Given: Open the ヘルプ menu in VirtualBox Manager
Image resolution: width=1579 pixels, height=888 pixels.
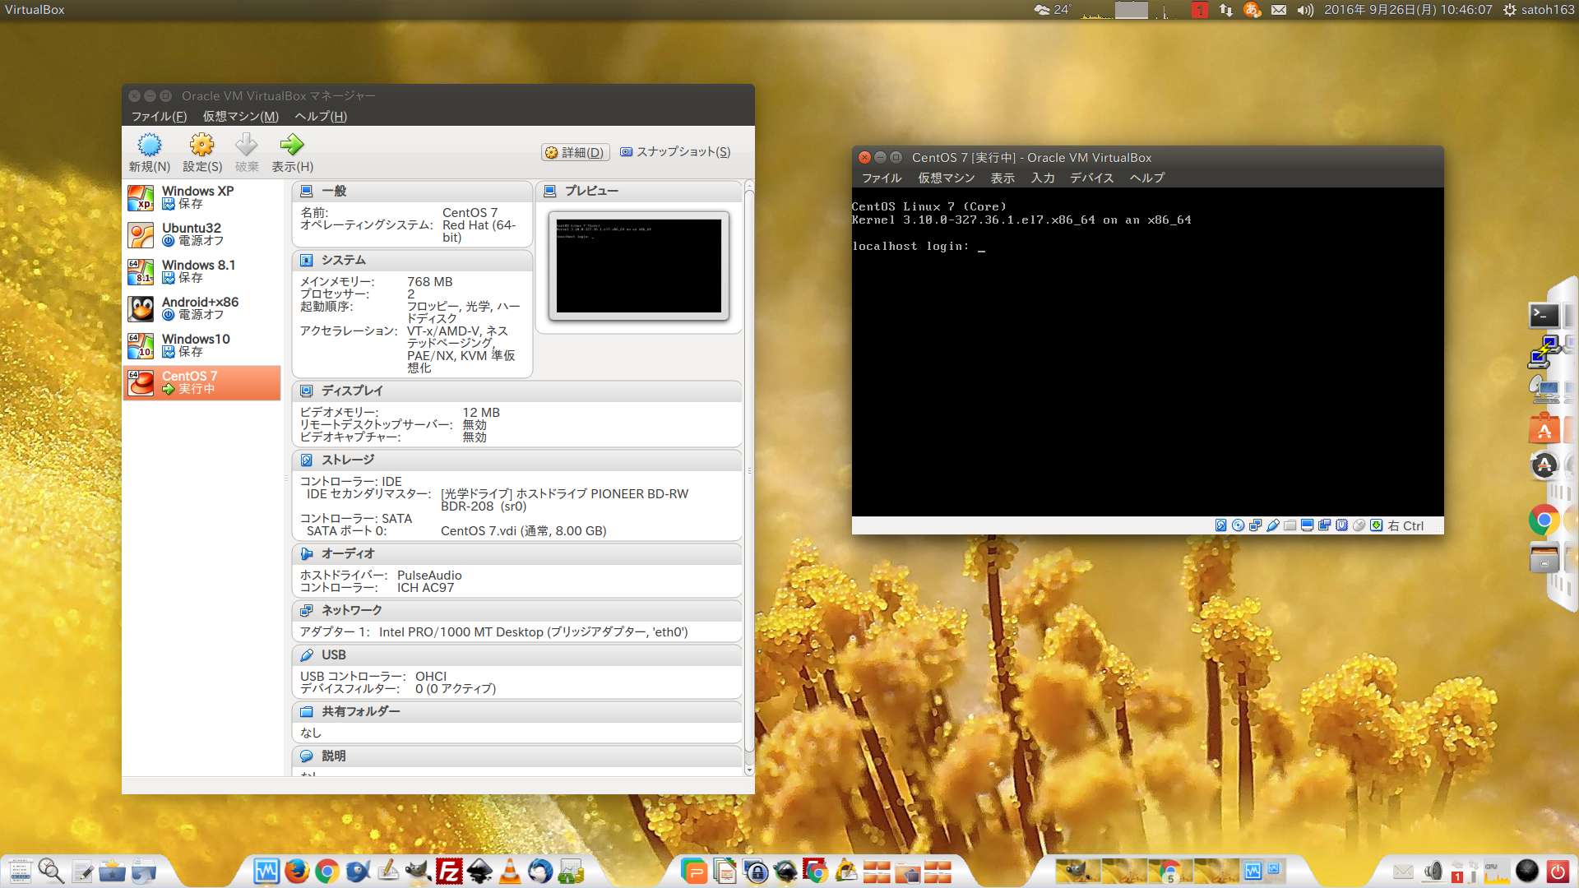Looking at the screenshot, I should coord(321,116).
